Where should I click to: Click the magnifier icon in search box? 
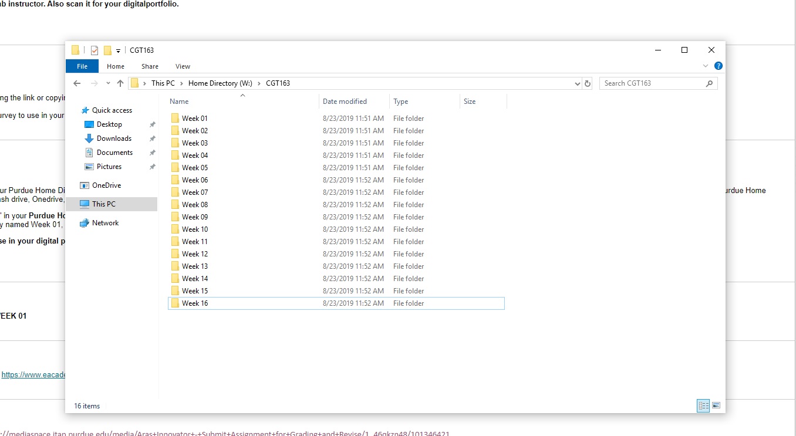(x=709, y=83)
